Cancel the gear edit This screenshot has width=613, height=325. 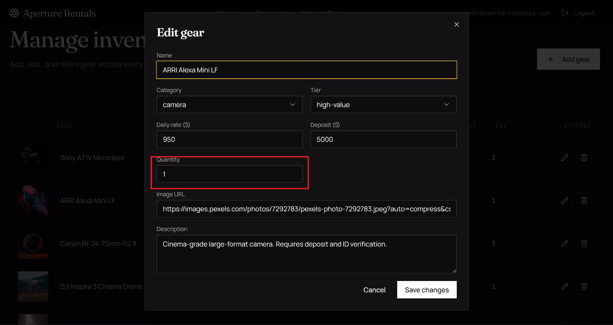pyautogui.click(x=374, y=290)
